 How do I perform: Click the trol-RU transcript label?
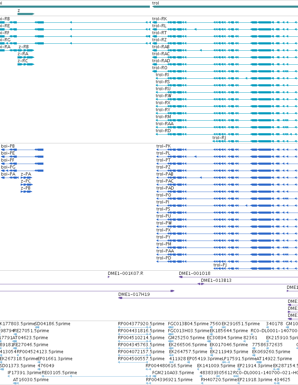click(163, 89)
